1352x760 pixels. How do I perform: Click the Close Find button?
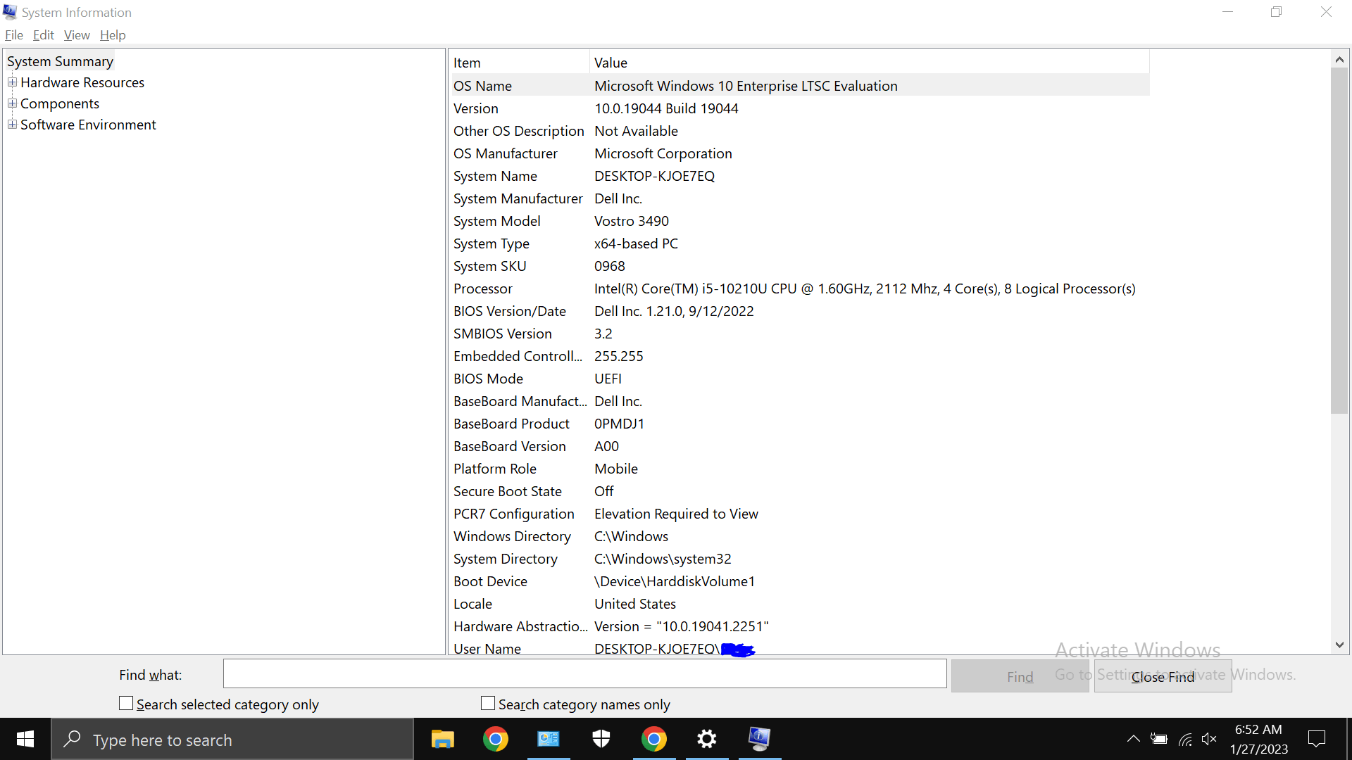(1163, 676)
